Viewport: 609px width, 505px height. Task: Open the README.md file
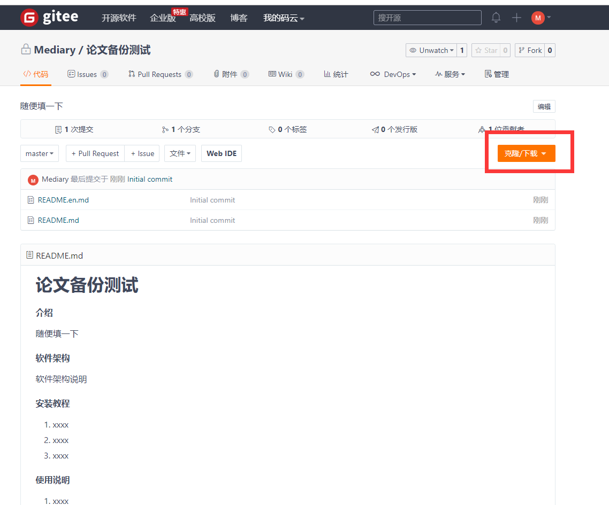[x=58, y=220]
